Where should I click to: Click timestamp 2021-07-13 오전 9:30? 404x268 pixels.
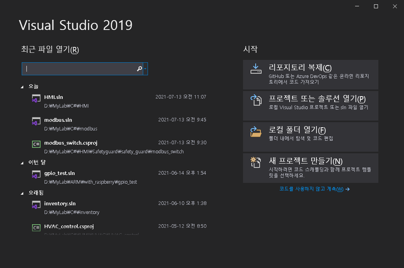click(x=182, y=143)
